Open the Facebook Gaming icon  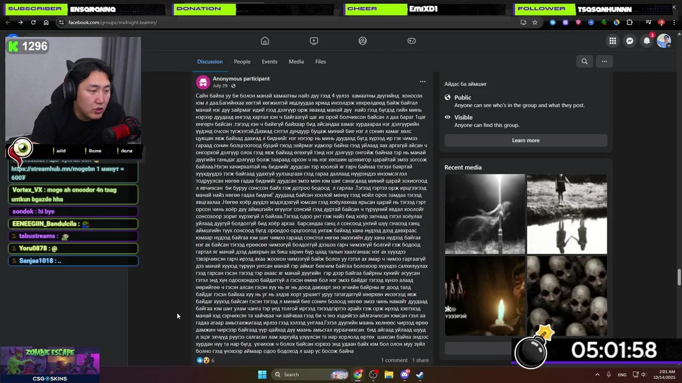[412, 41]
